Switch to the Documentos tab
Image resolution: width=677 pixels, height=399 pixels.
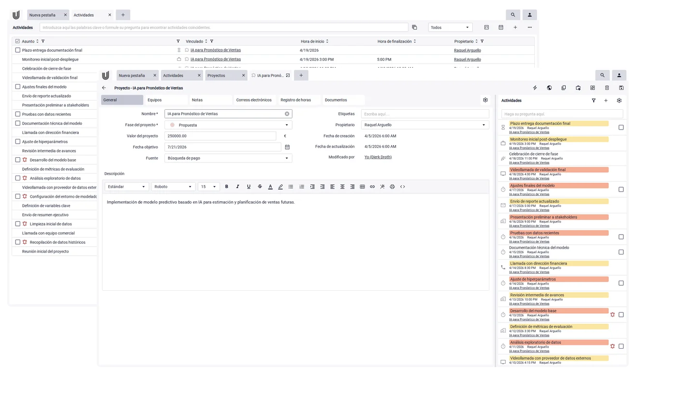[343, 100]
